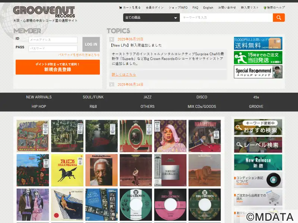The width and height of the screenshot is (298, 223).
Task: Go to the OTHERS category
Action: coord(148,107)
